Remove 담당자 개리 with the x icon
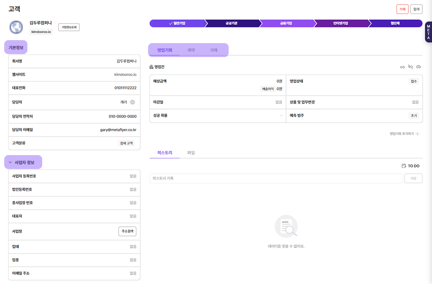This screenshot has height=284, width=432. [x=132, y=102]
